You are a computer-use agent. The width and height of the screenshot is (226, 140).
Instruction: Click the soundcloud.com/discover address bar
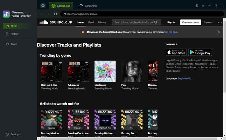pos(142,14)
